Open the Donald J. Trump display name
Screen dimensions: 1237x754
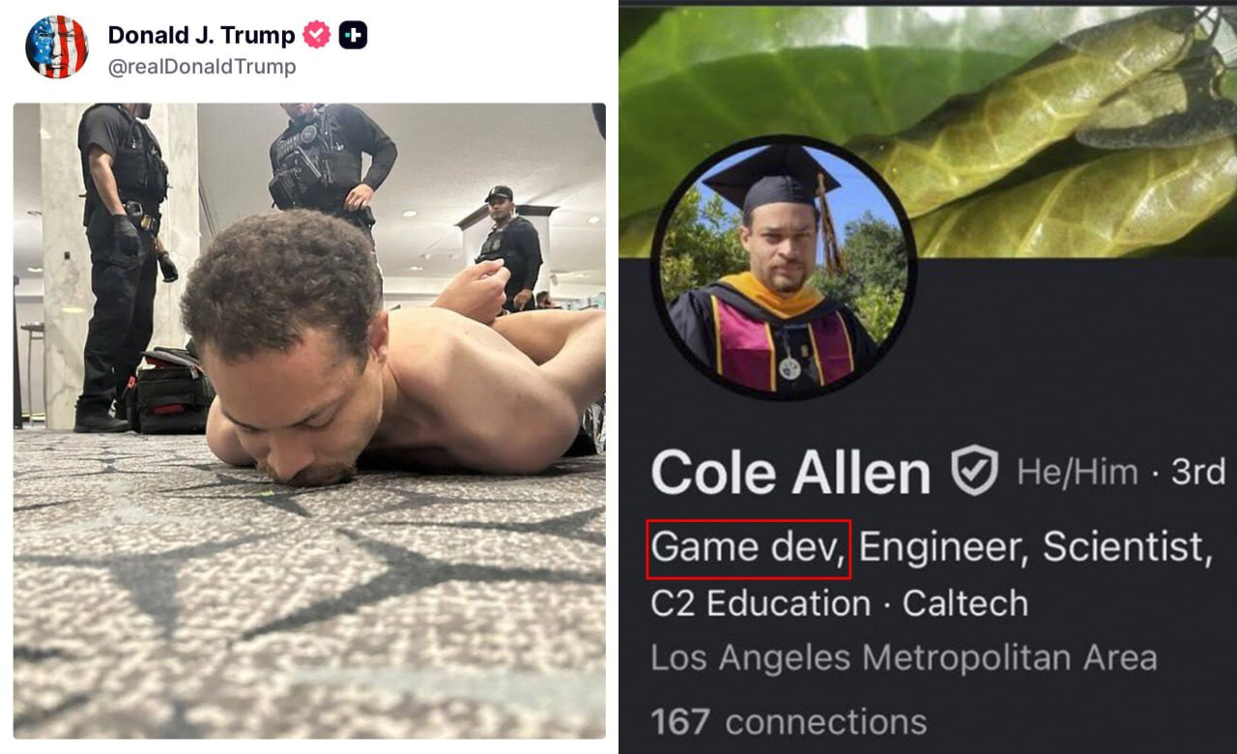201,36
